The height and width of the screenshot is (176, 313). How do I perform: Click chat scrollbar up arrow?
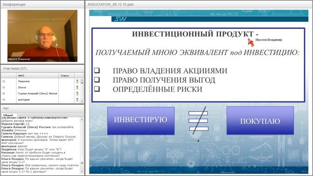tap(82, 119)
